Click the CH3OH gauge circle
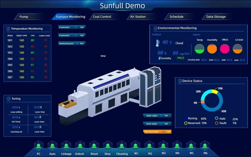This screenshot has height=157, width=251. pos(237,49)
